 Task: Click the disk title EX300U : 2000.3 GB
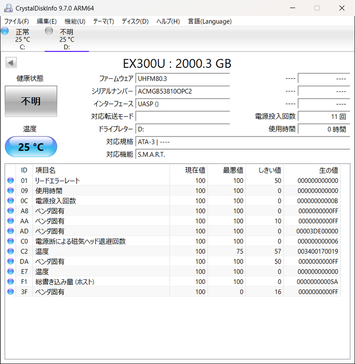[177, 64]
